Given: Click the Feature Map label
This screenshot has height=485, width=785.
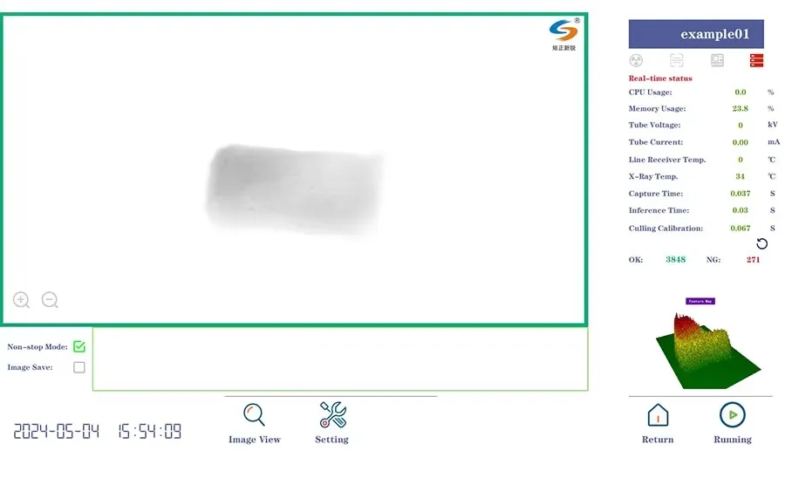Looking at the screenshot, I should [700, 301].
